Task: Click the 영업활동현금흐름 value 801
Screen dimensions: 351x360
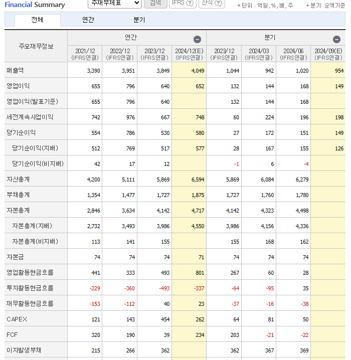Action: (200, 273)
